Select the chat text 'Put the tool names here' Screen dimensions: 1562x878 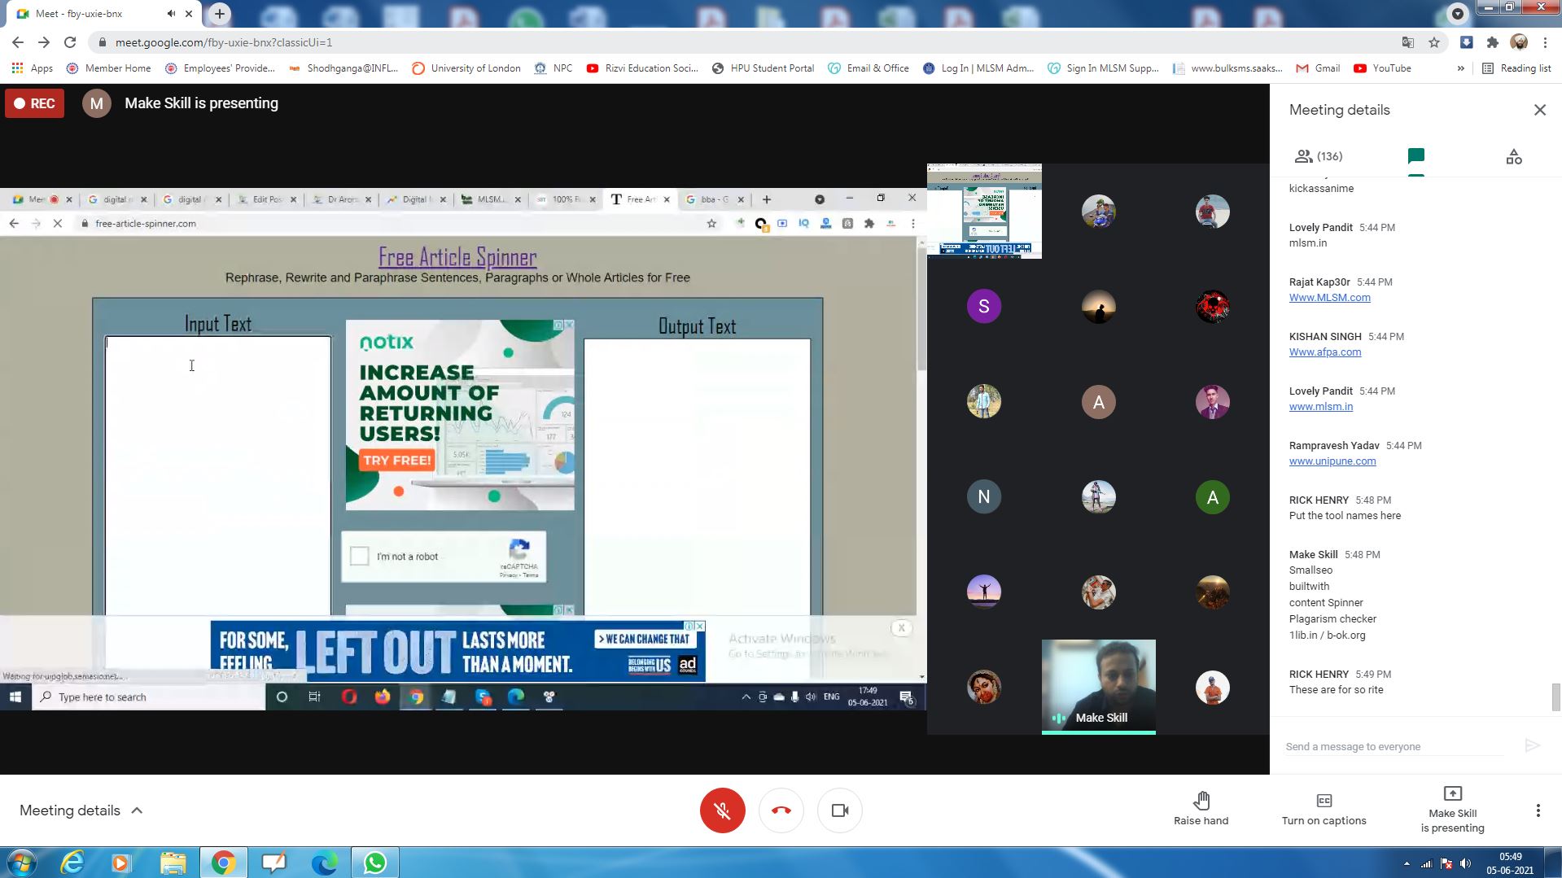[x=1345, y=515]
